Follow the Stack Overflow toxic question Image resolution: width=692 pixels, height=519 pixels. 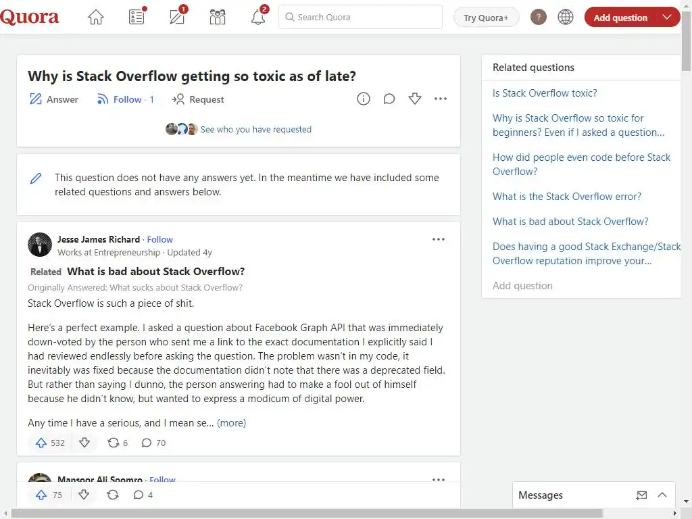pos(125,99)
